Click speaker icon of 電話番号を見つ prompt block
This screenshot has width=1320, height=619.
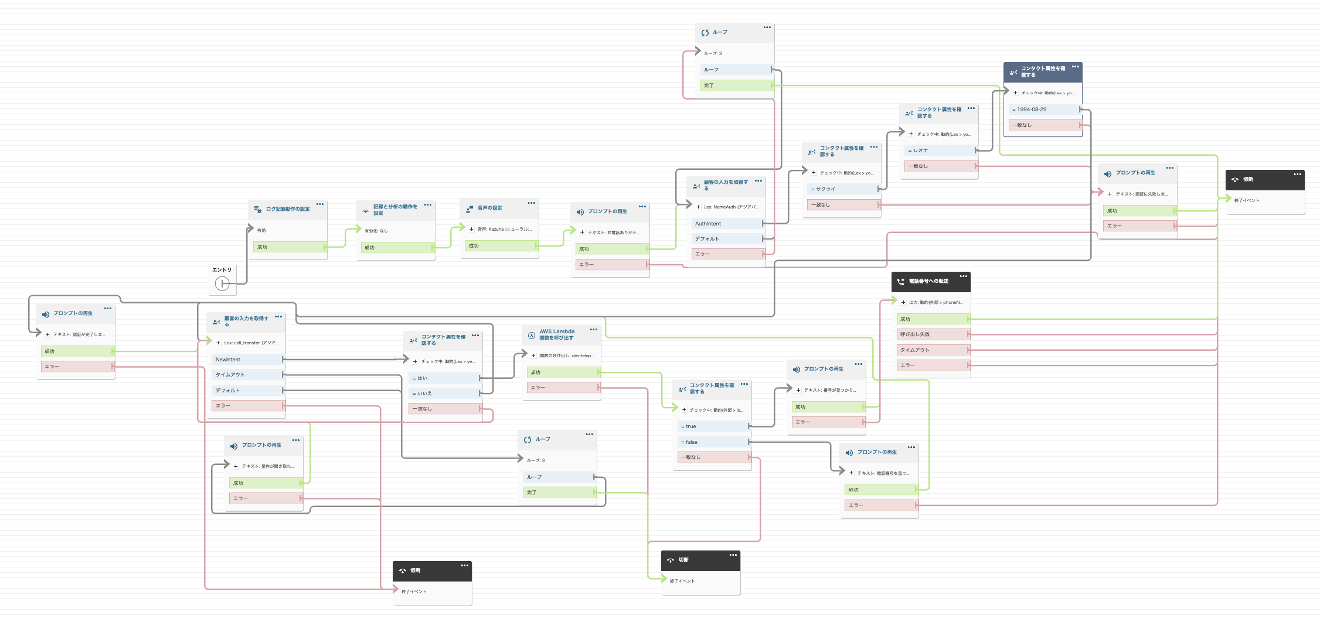coord(849,453)
